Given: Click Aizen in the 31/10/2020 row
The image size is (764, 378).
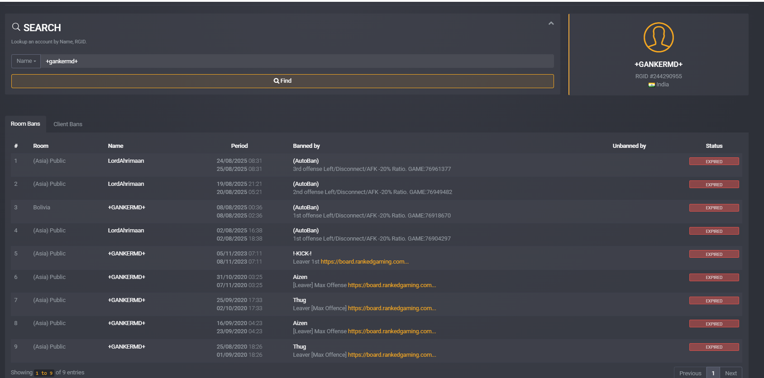Looking at the screenshot, I should [300, 277].
